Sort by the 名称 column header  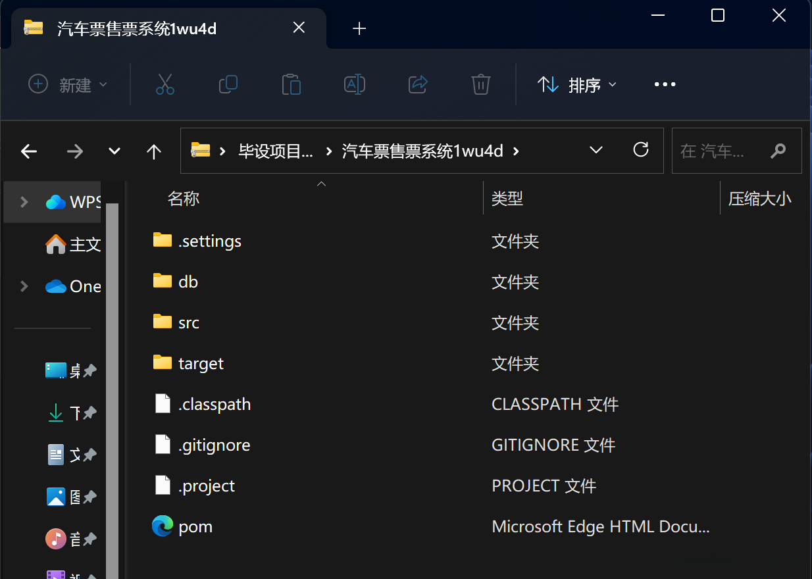tap(184, 199)
